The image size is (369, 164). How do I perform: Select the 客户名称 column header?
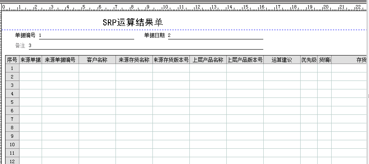coord(97,60)
